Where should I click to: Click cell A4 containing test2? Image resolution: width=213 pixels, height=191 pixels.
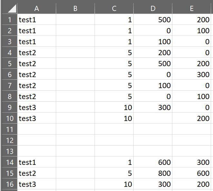click(37, 52)
